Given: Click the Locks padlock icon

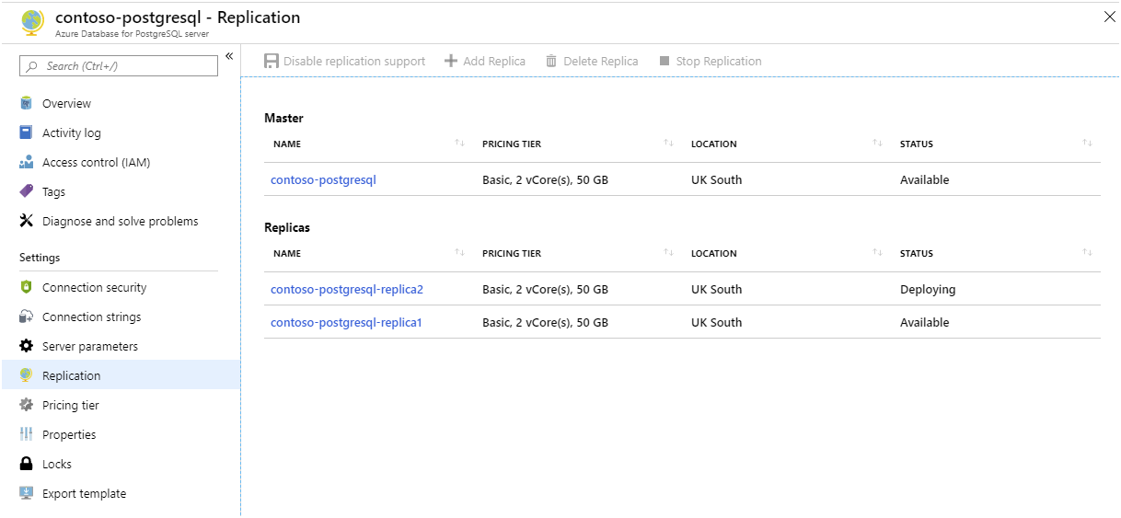Looking at the screenshot, I should [x=26, y=464].
